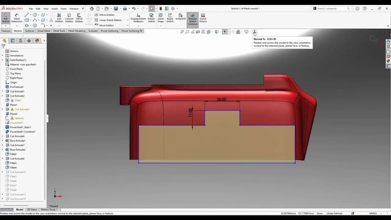Select the PowerShell1-Combine1 feature

click(23, 132)
